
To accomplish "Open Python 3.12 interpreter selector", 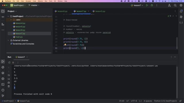I will [166, 101].
